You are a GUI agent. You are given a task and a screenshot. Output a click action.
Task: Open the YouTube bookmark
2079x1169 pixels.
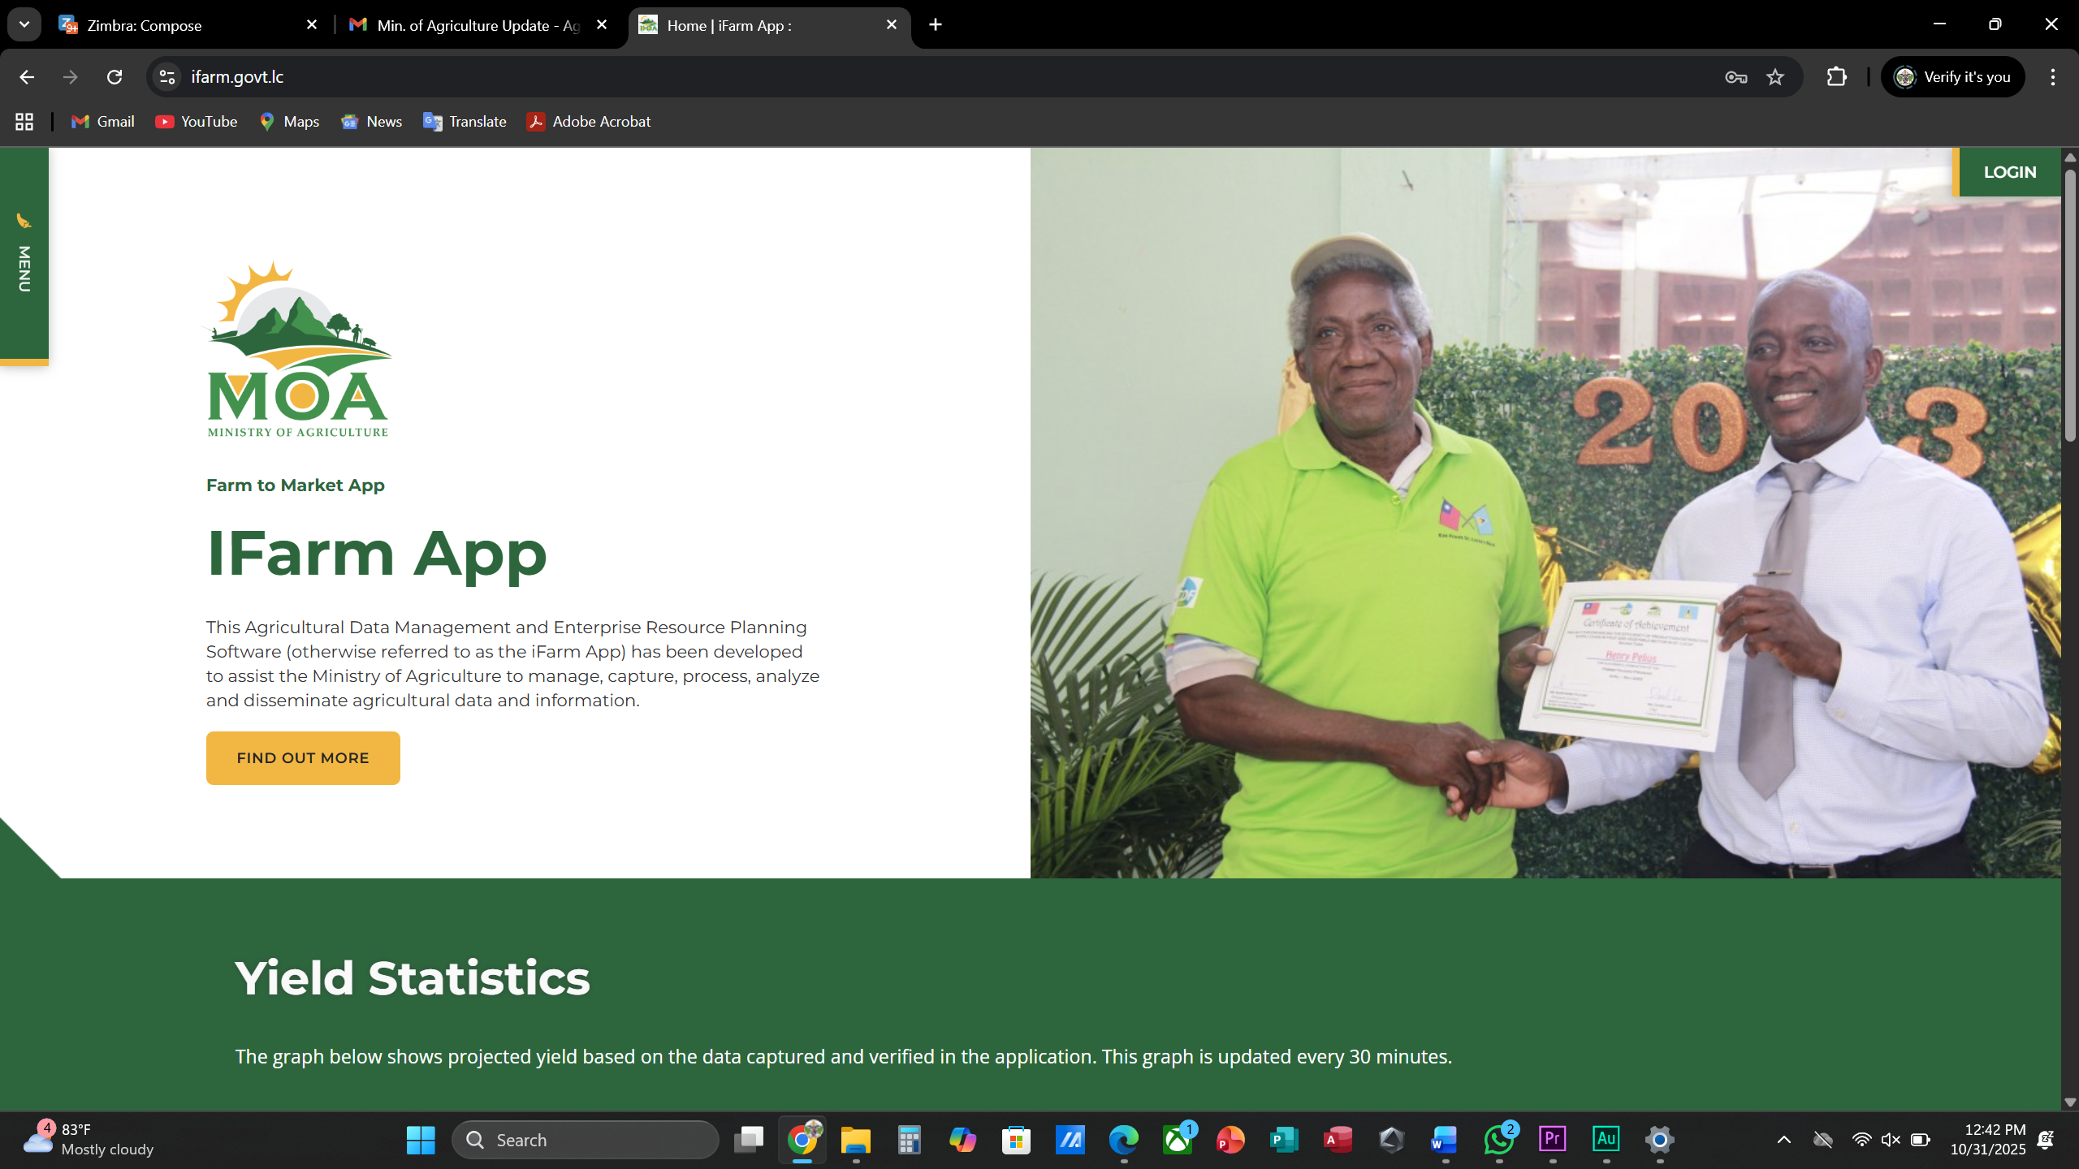click(x=197, y=122)
